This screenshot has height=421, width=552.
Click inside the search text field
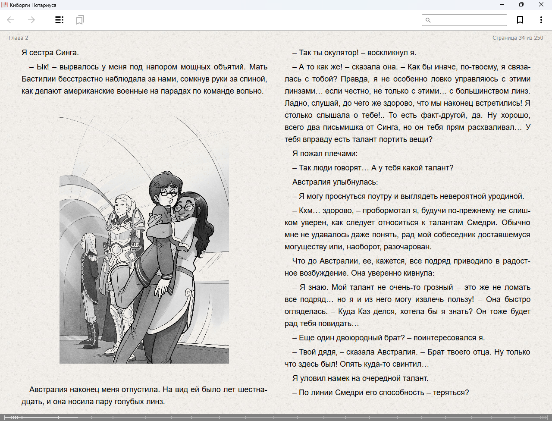tap(468, 20)
